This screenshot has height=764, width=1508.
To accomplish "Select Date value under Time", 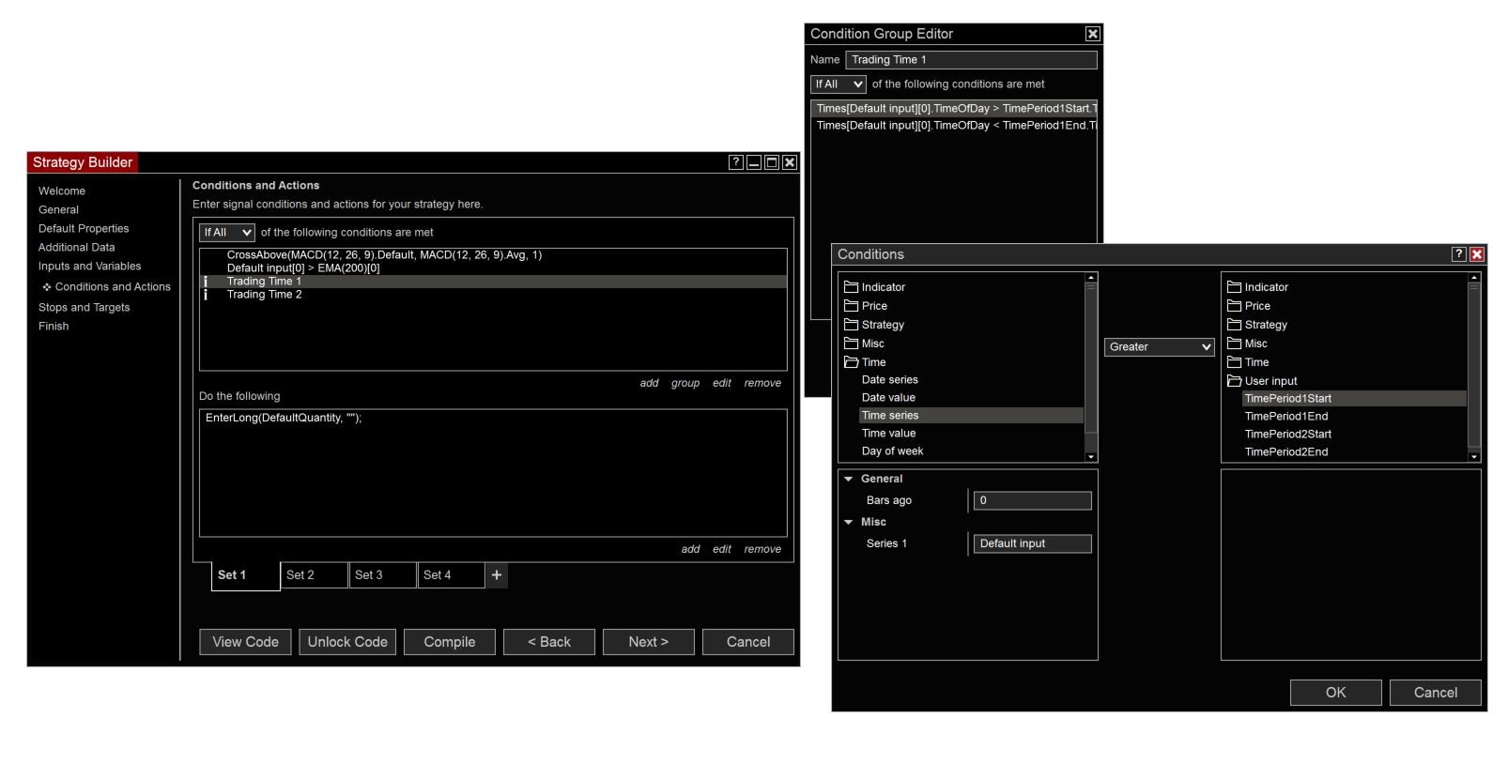I will tap(888, 398).
